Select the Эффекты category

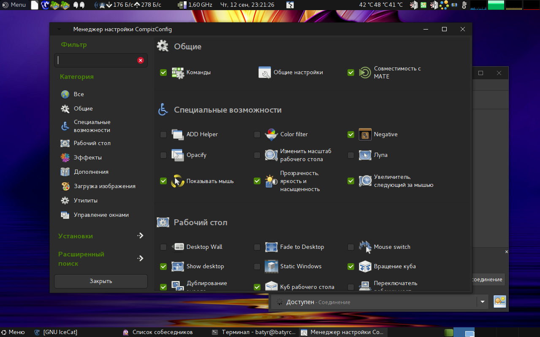(87, 158)
